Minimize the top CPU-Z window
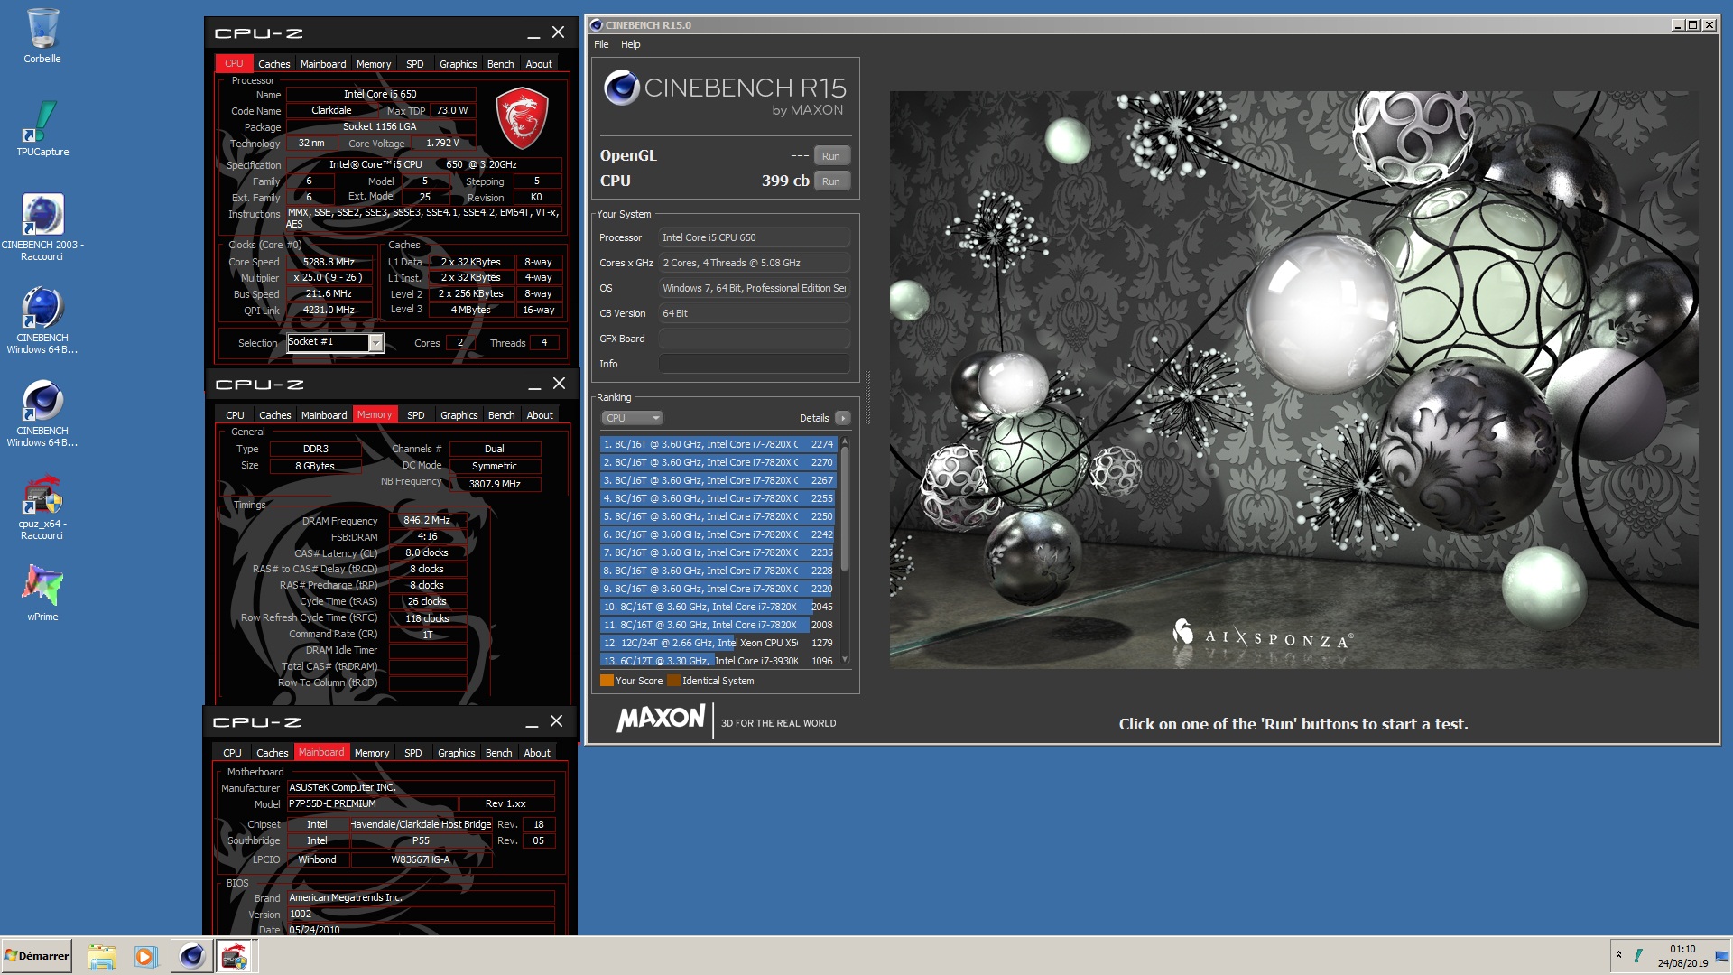Viewport: 1733px width, 975px height. pyautogui.click(x=533, y=33)
